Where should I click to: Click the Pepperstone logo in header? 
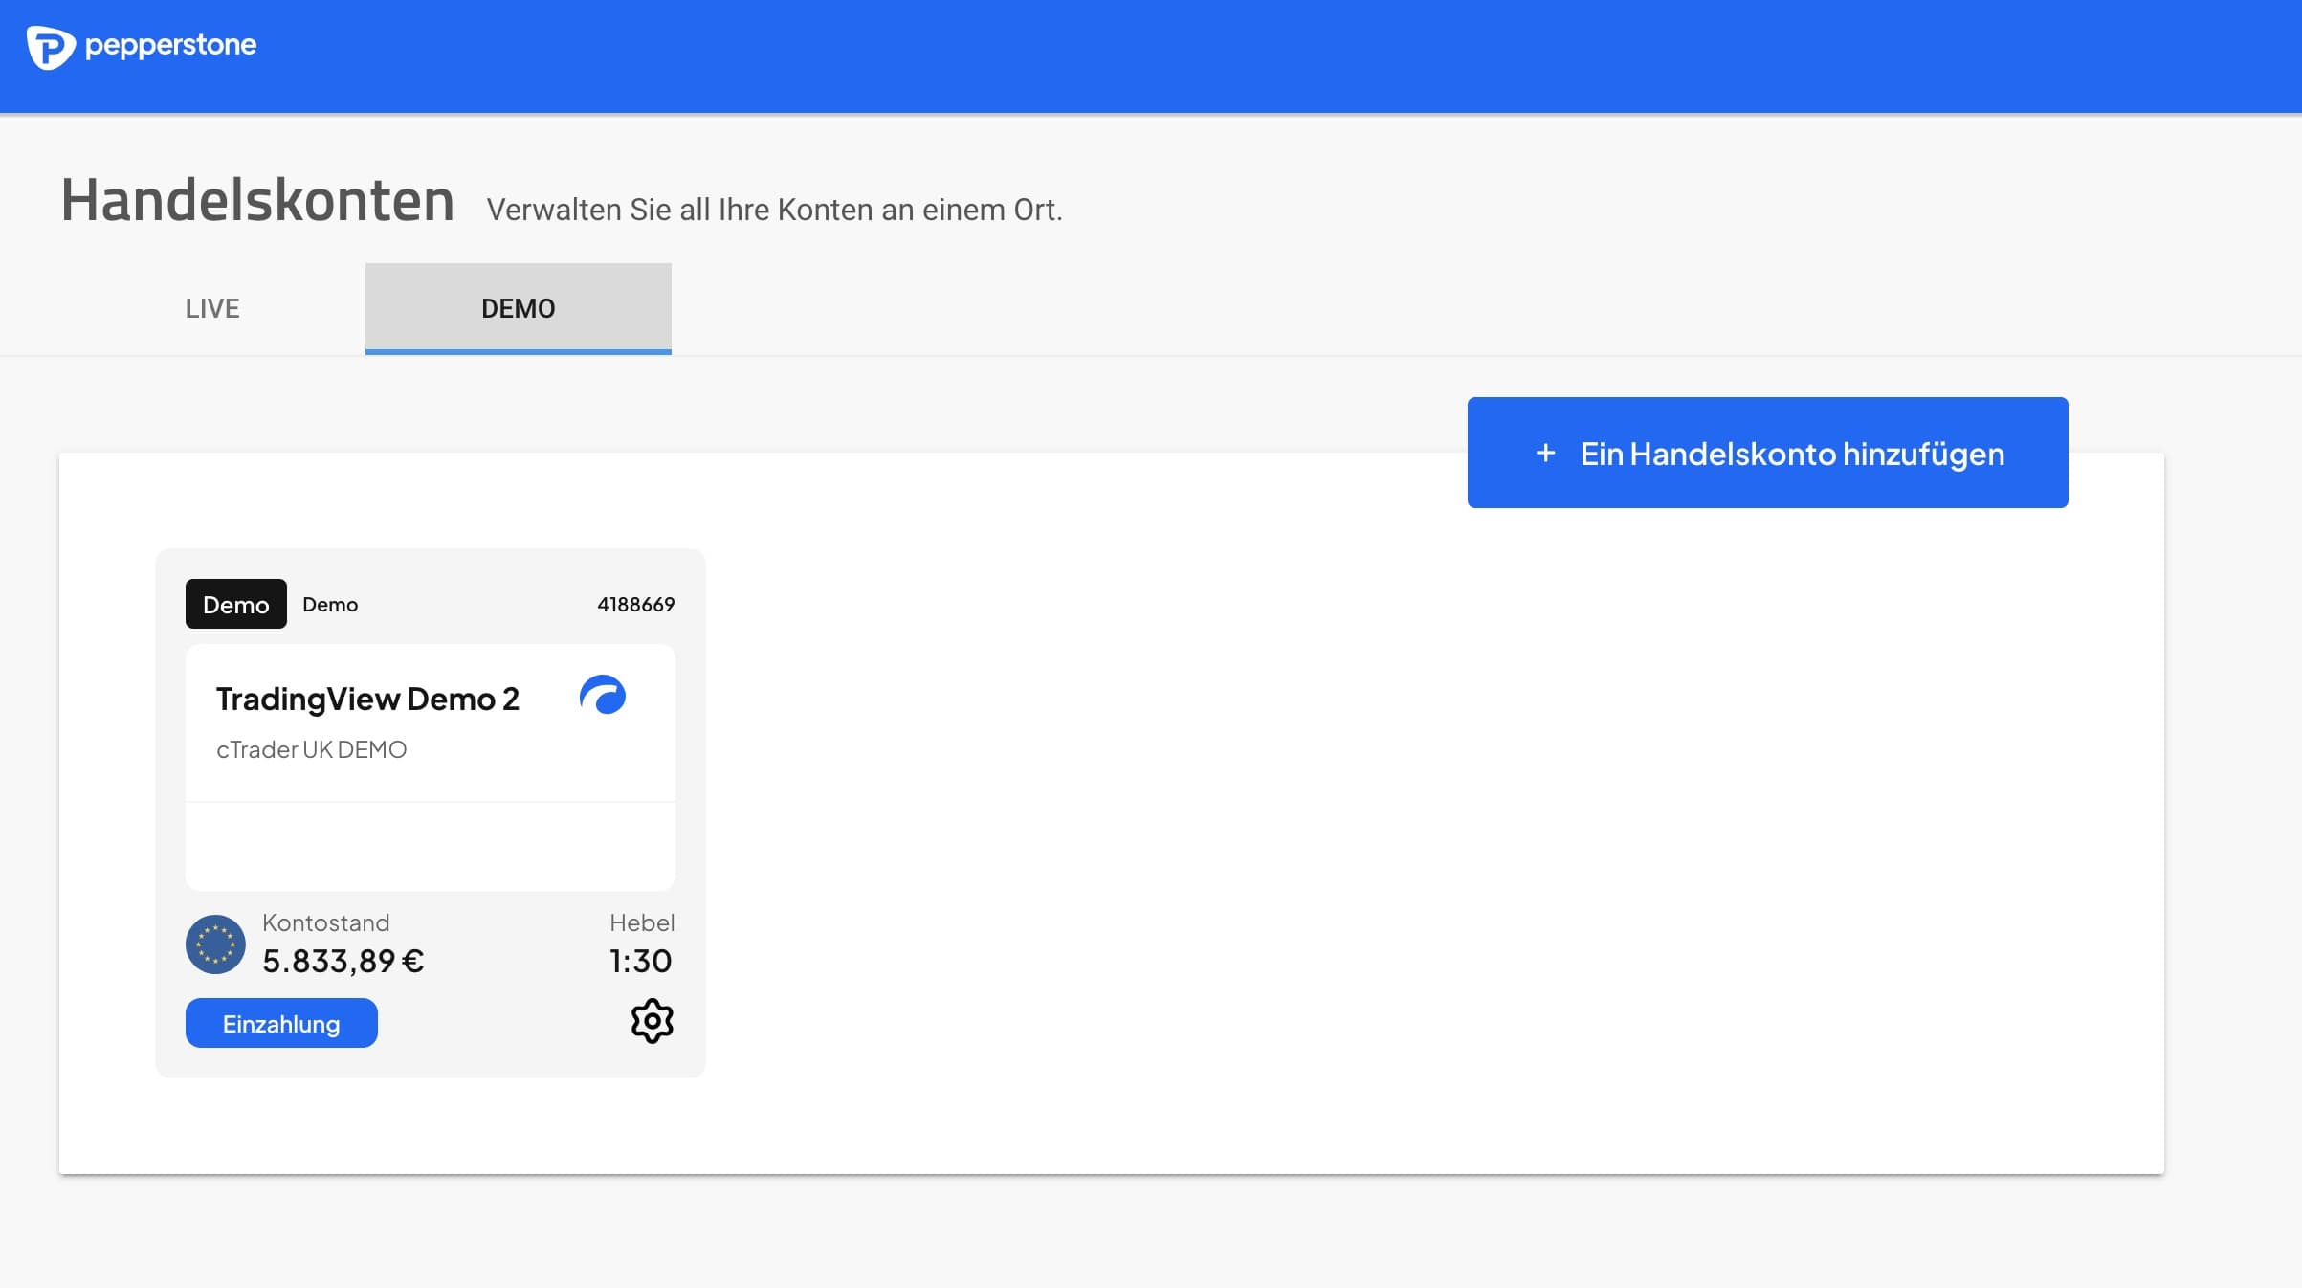click(x=142, y=47)
